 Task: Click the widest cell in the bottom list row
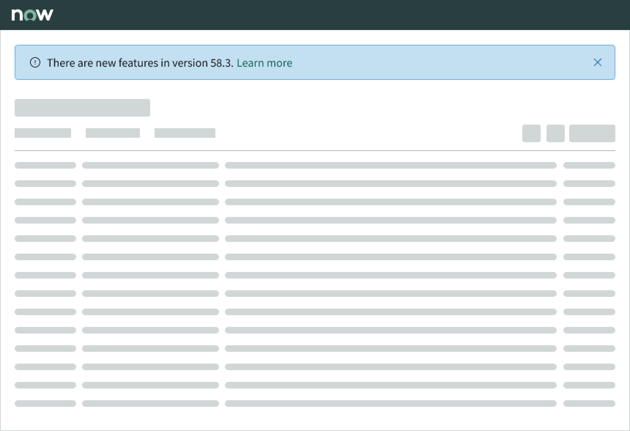pyautogui.click(x=390, y=404)
